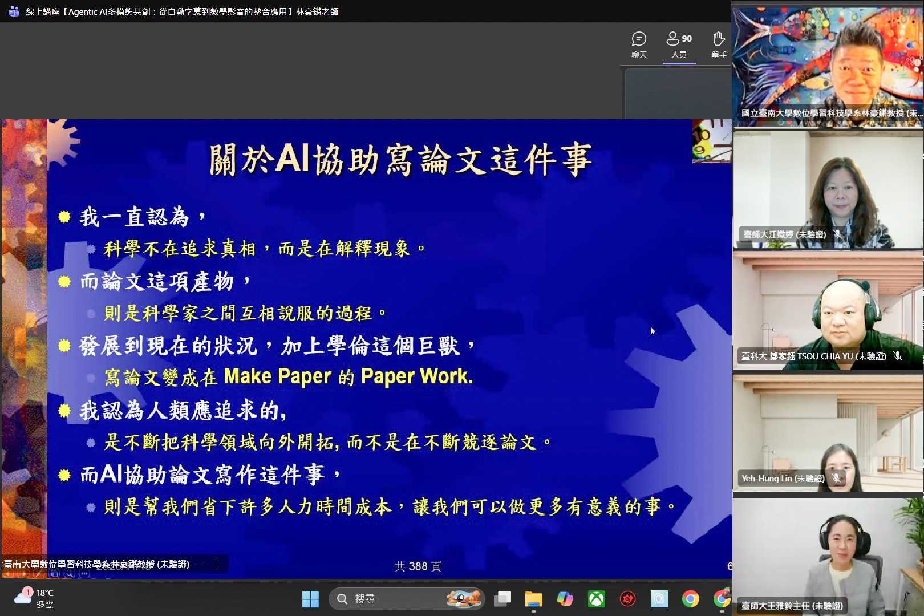Open the Windows Start menu
The height and width of the screenshot is (616, 924).
click(x=310, y=599)
